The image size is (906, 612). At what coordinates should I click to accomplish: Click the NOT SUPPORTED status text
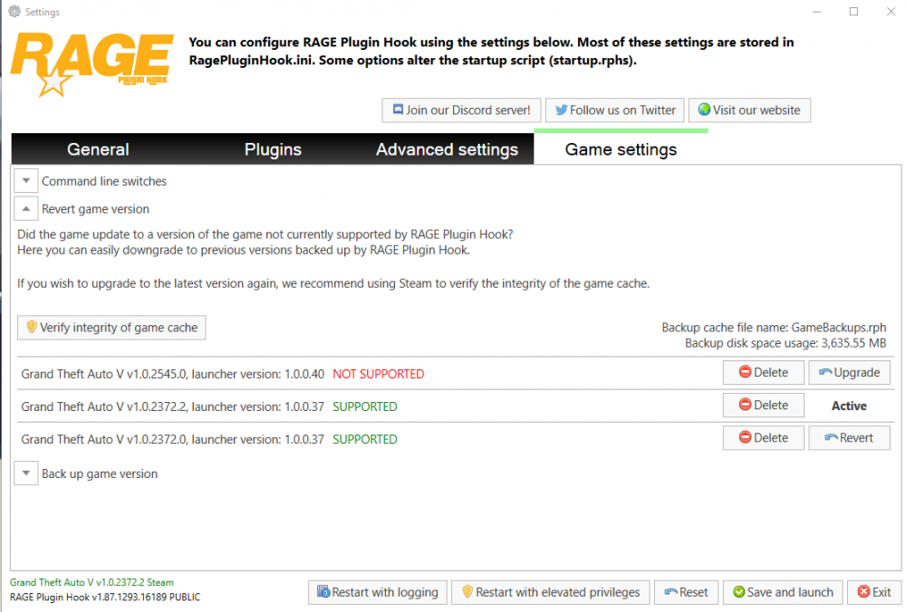[379, 374]
